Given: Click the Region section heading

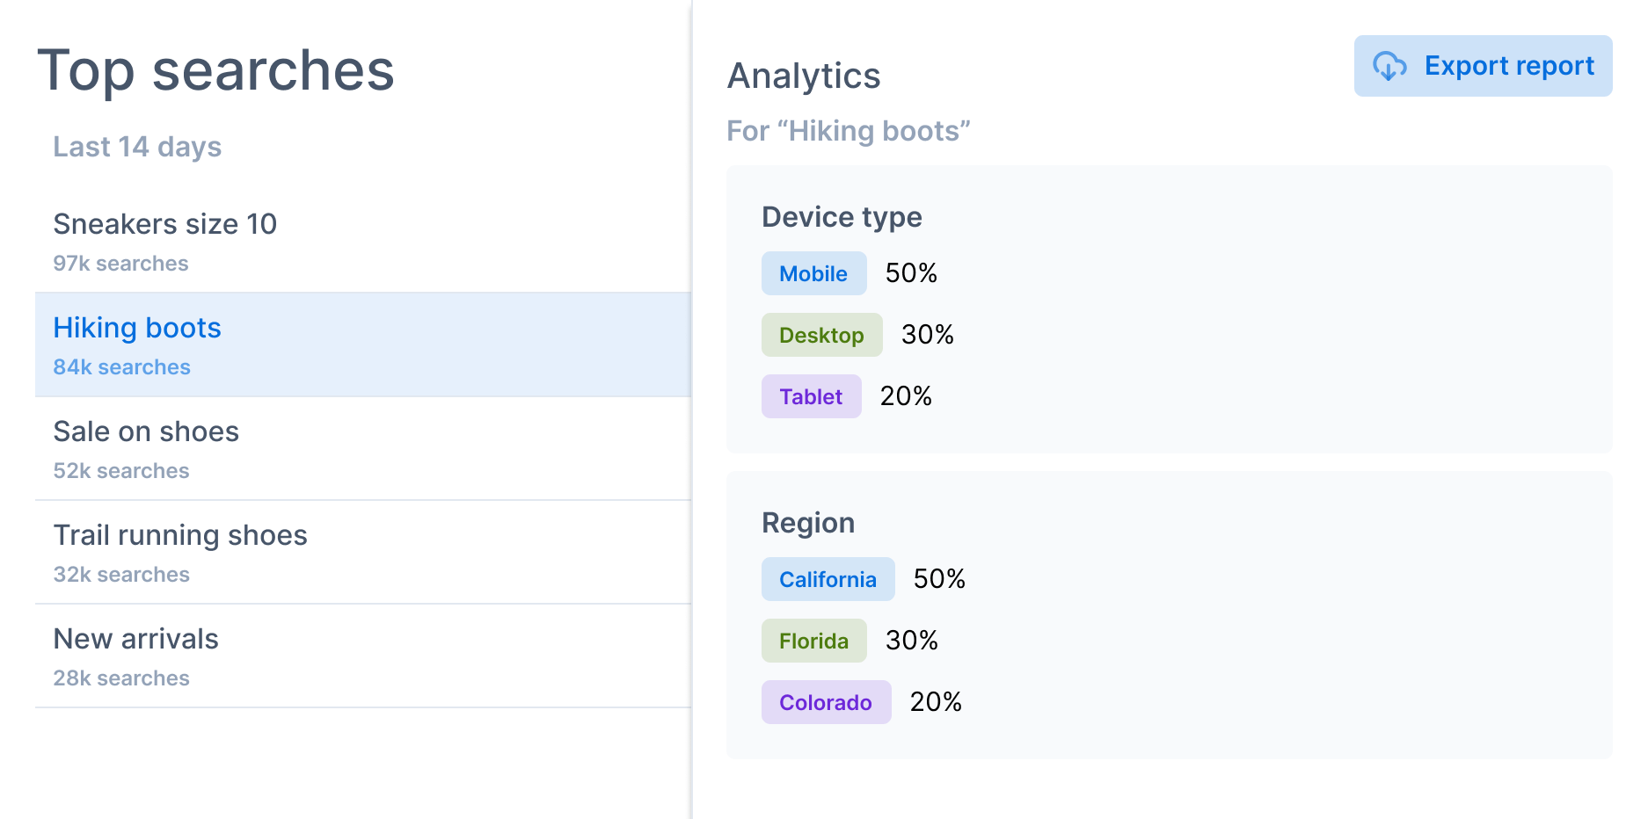Looking at the screenshot, I should (x=808, y=523).
